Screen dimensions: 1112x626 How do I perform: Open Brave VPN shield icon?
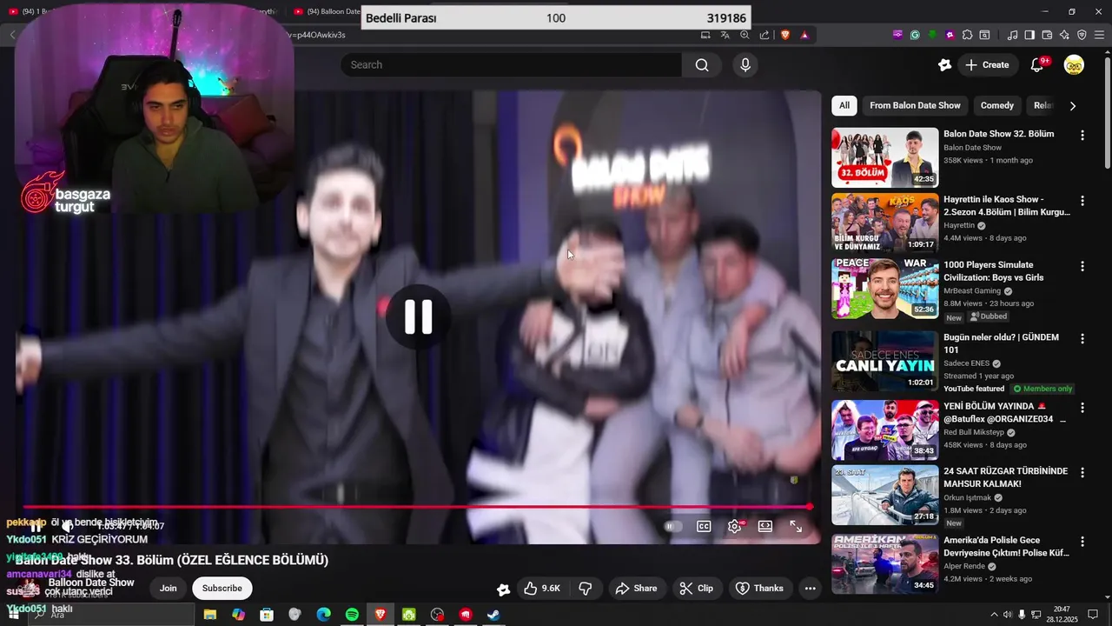pyautogui.click(x=1082, y=35)
